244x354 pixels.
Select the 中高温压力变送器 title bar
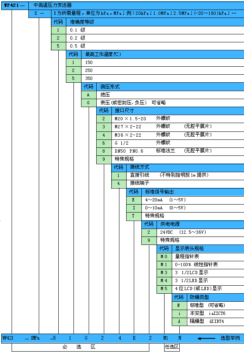click(x=136, y=5)
